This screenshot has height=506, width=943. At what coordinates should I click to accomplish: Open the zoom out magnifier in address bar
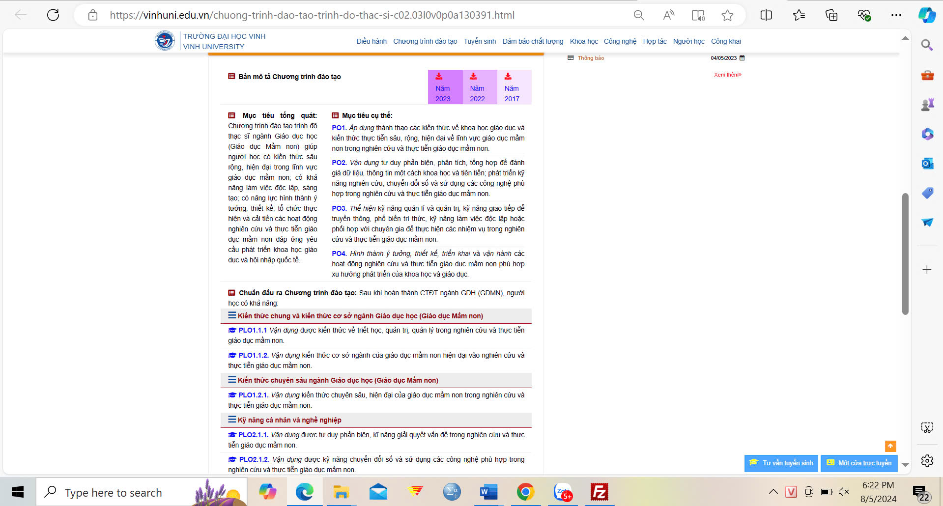pos(639,15)
